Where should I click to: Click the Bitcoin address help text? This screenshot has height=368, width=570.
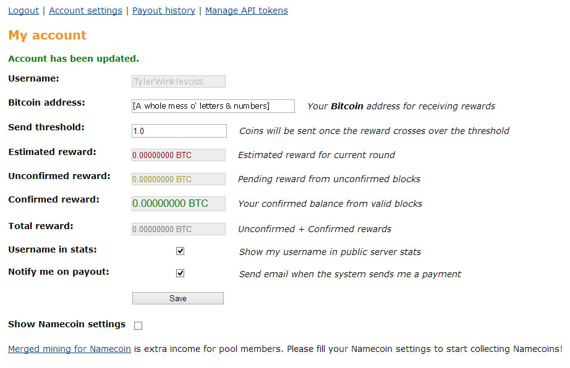[x=401, y=106]
